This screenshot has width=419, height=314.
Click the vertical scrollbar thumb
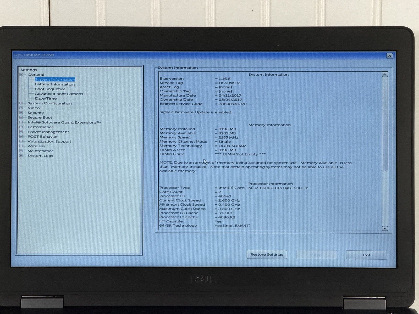click(385, 124)
